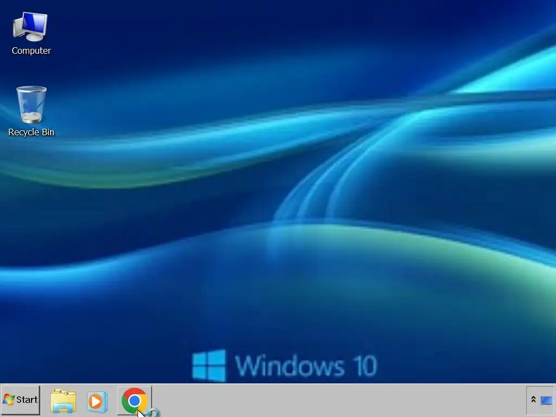Select the 'Computer' icon label text
This screenshot has height=417, width=556.
tap(31, 50)
